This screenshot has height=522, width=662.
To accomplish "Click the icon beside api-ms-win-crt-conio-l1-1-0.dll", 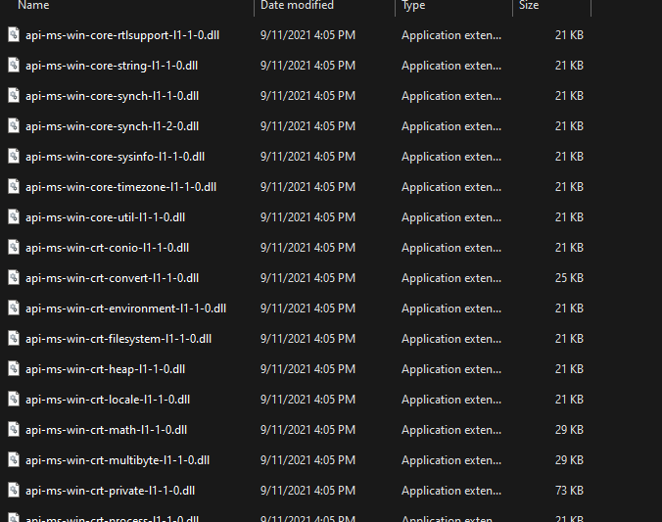I will pyautogui.click(x=14, y=248).
